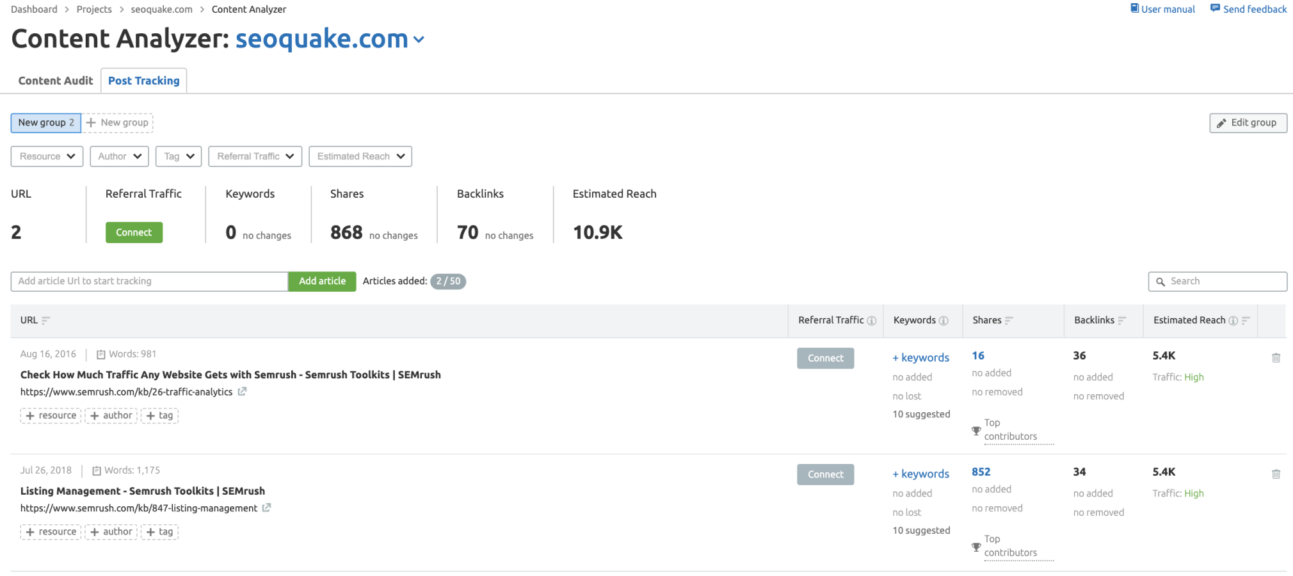
Task: Focus the Add article URL input field
Action: 149,281
